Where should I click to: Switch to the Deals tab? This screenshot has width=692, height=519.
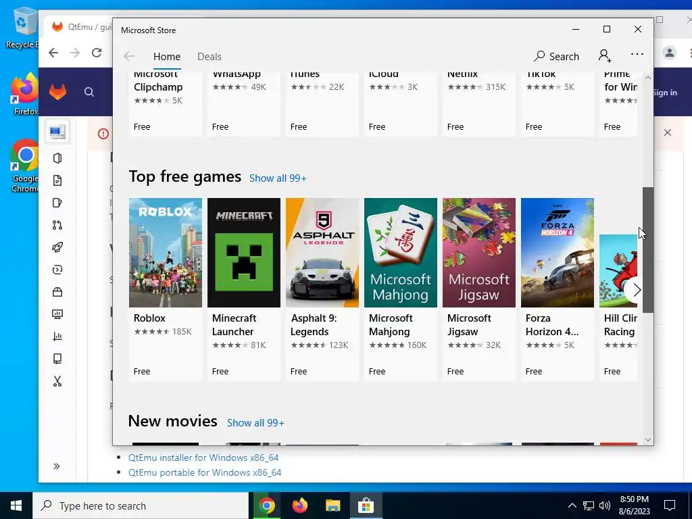[209, 57]
